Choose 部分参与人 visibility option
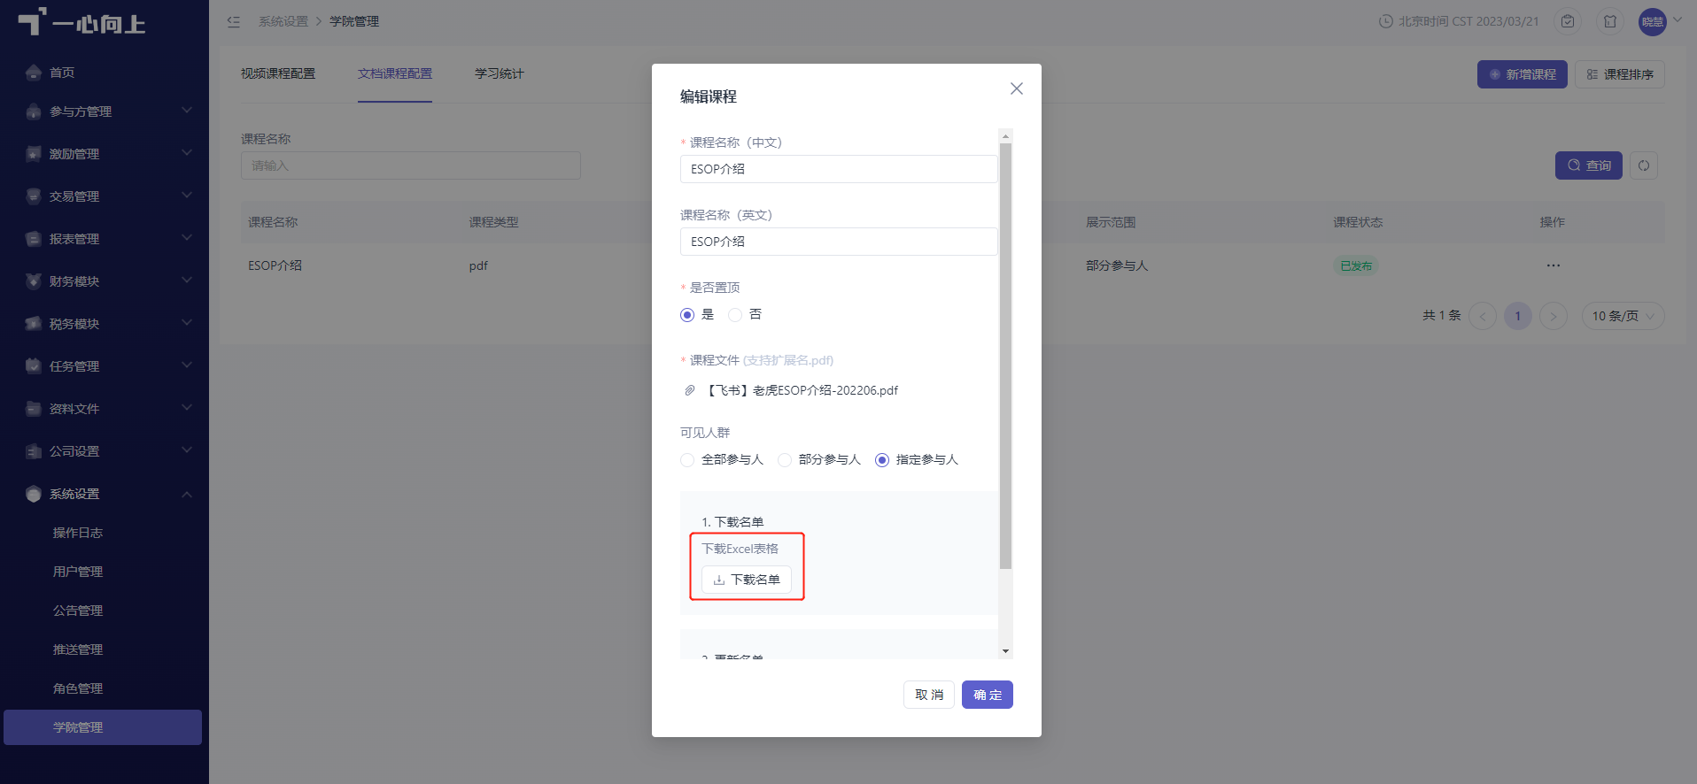1697x784 pixels. (785, 460)
